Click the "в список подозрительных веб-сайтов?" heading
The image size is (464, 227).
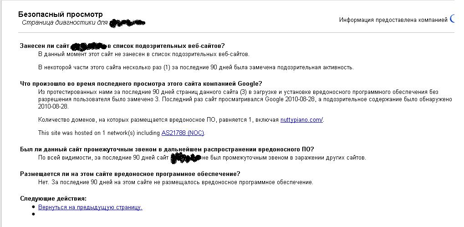tap(166, 46)
